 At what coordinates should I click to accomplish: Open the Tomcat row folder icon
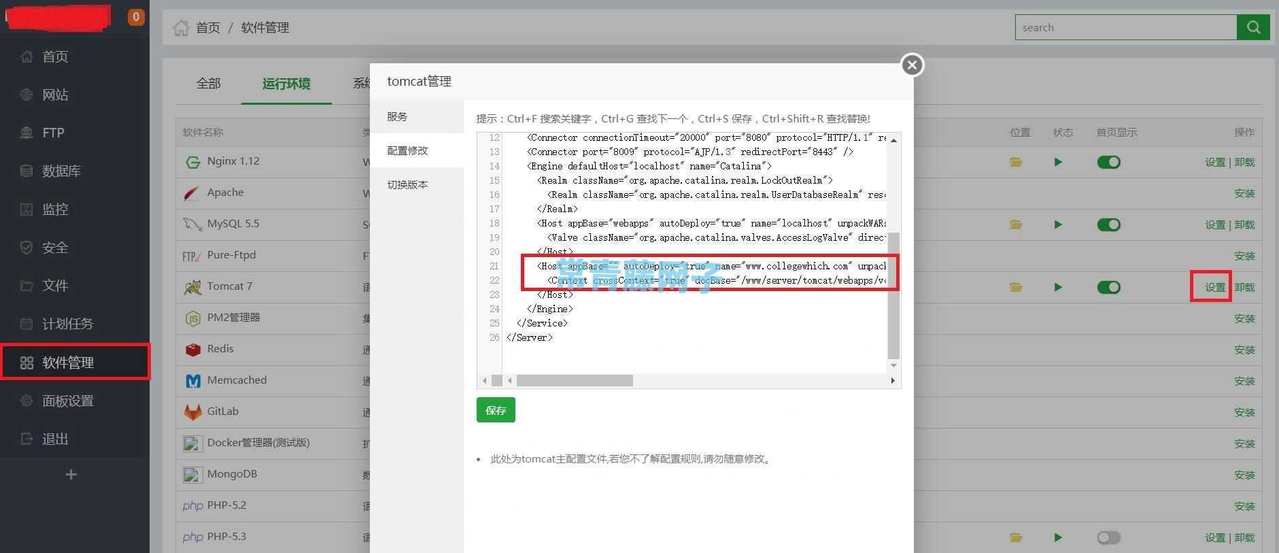tap(1016, 287)
